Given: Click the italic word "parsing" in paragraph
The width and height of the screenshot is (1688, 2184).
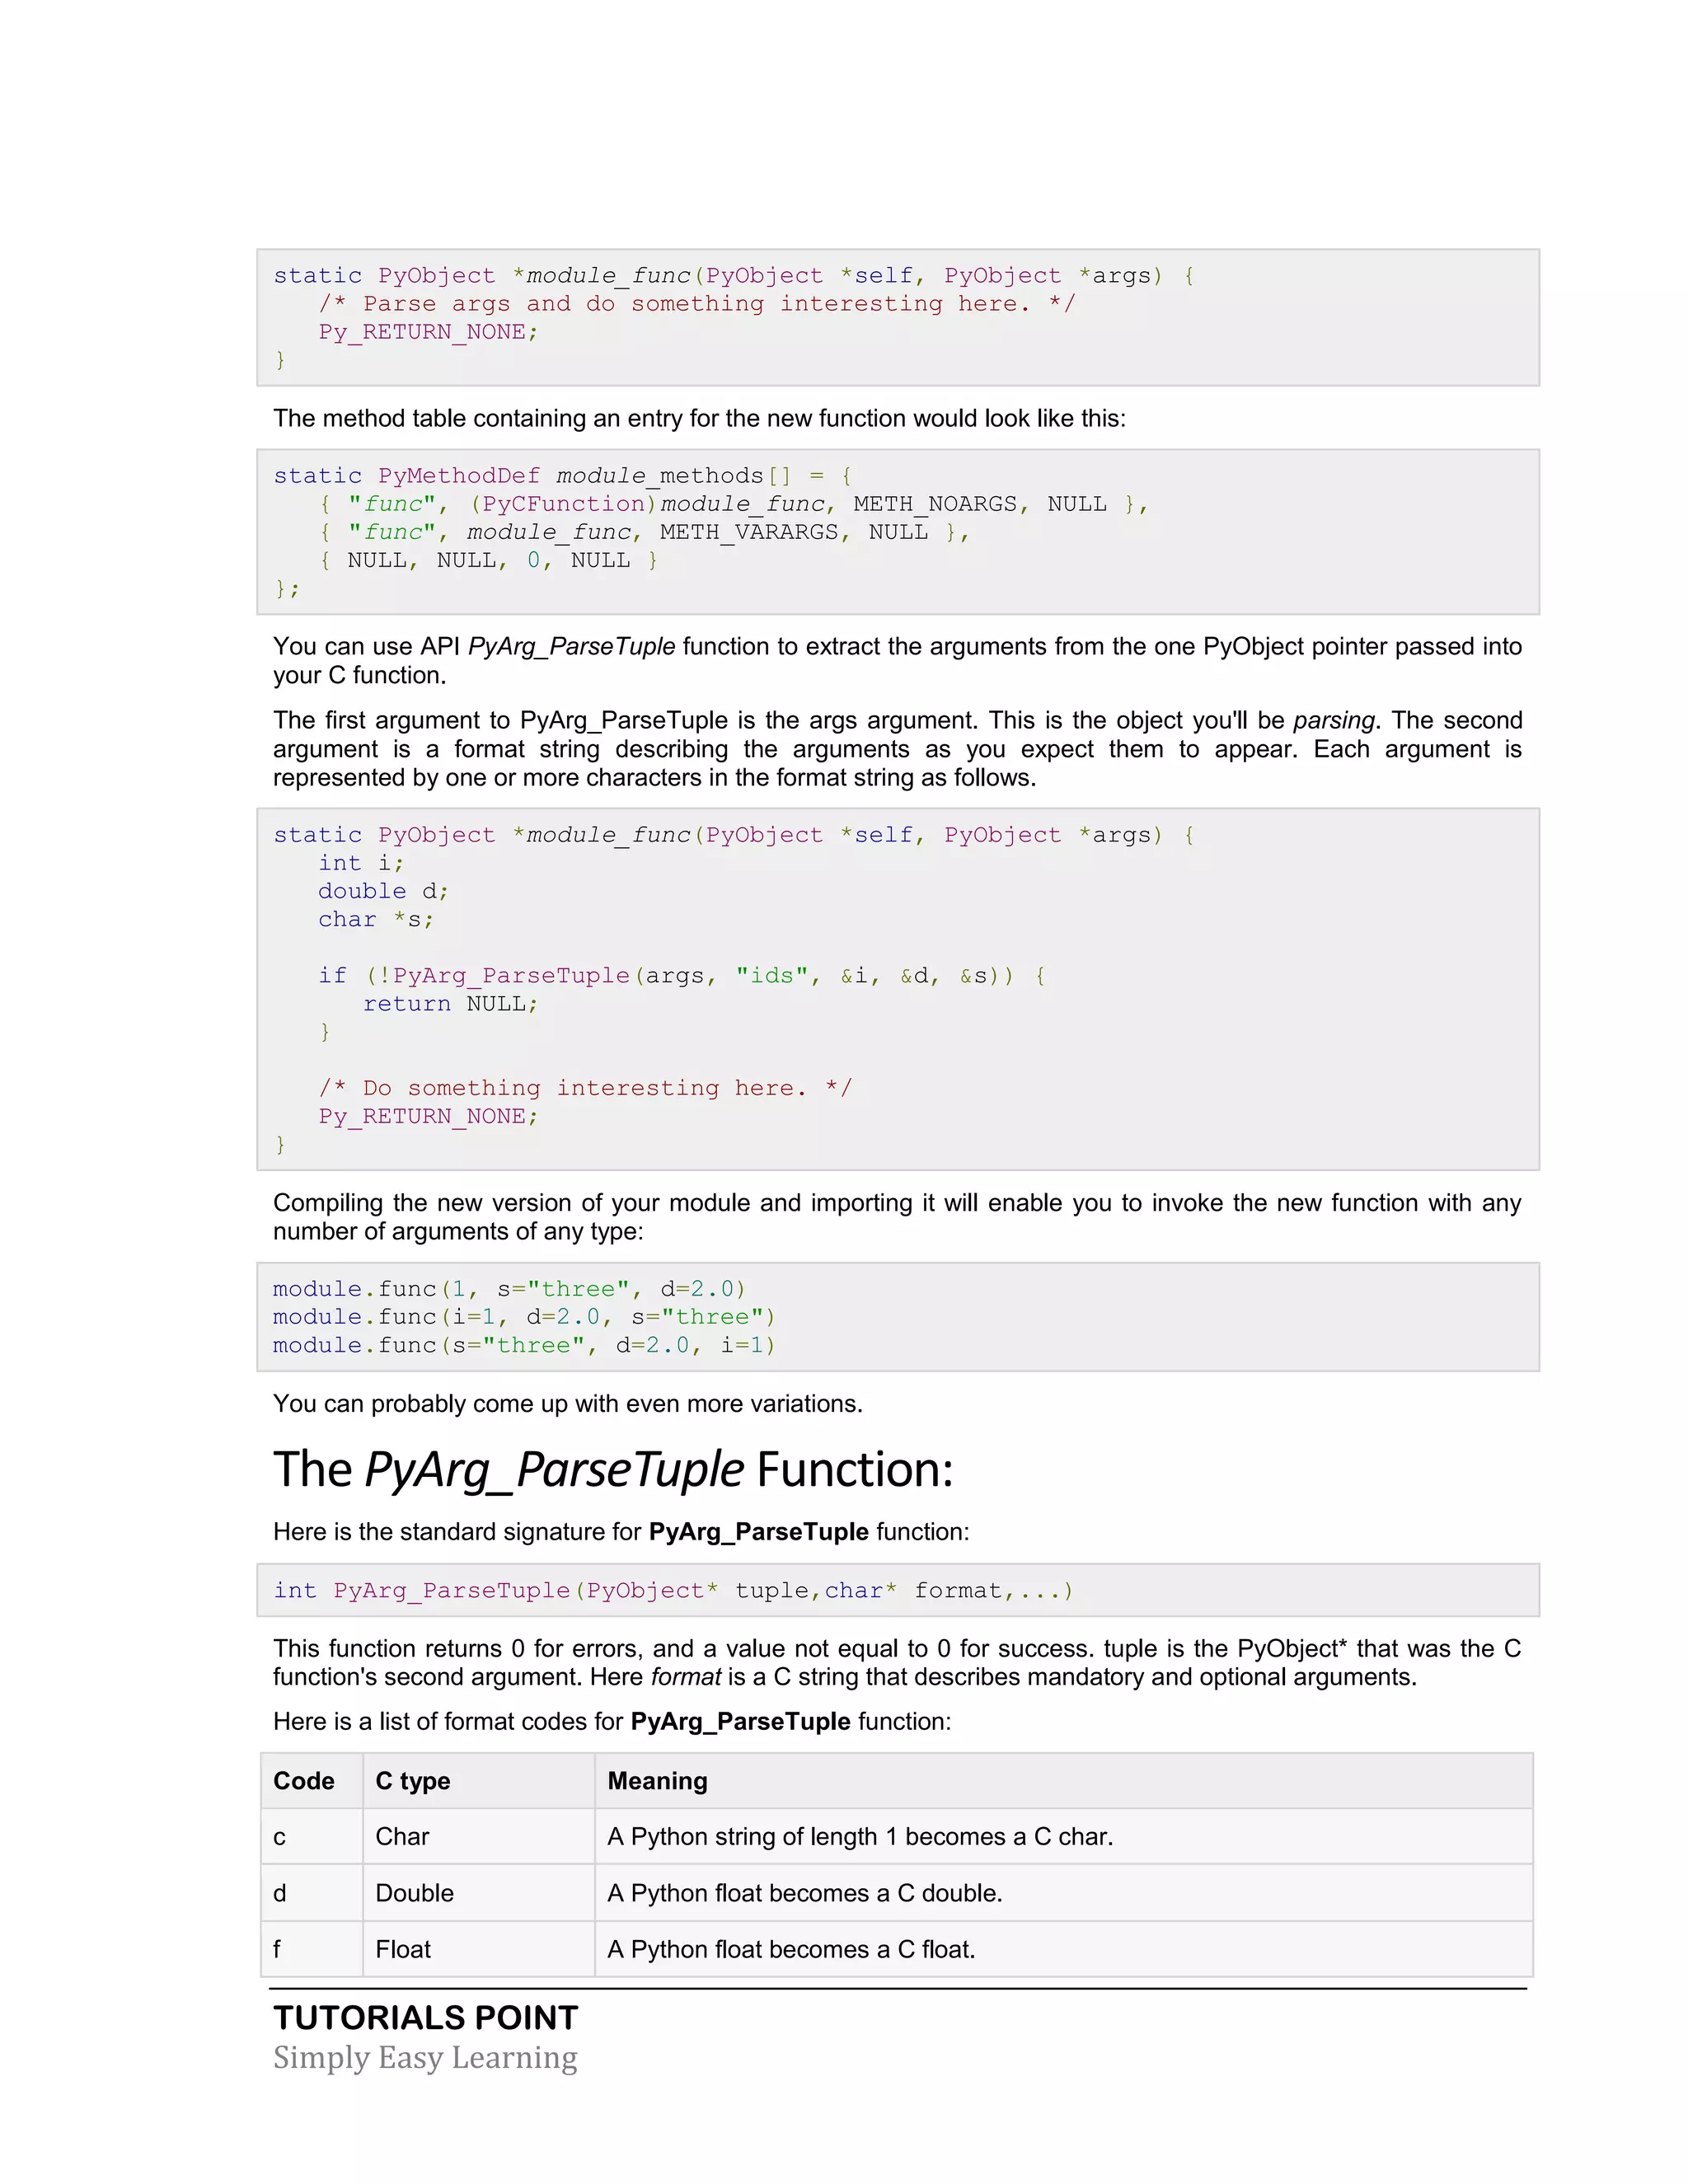Looking at the screenshot, I should coord(1334,721).
